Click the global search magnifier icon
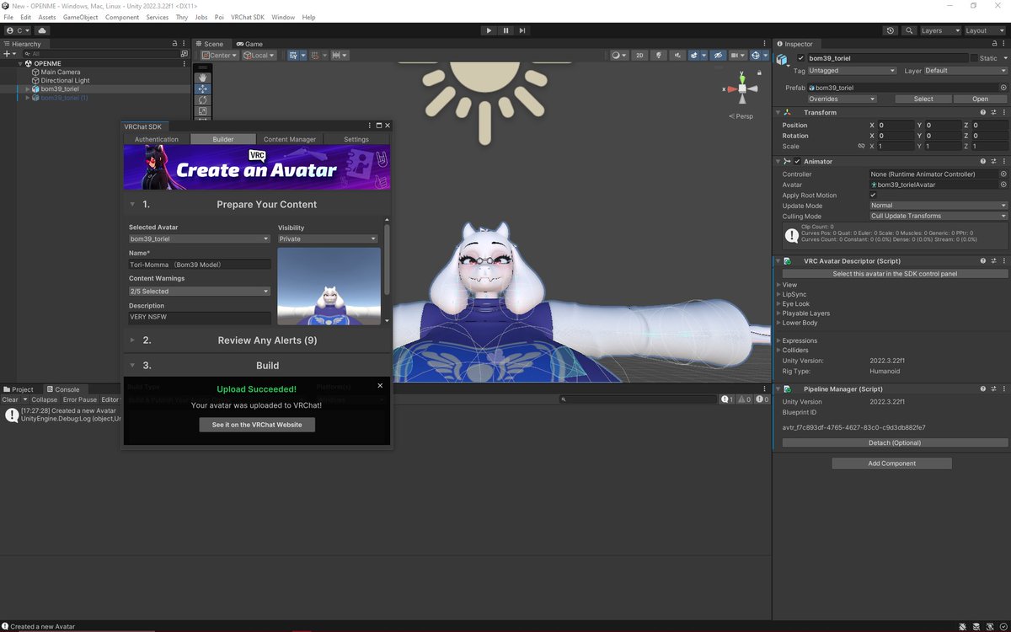1011x632 pixels. pyautogui.click(x=909, y=30)
